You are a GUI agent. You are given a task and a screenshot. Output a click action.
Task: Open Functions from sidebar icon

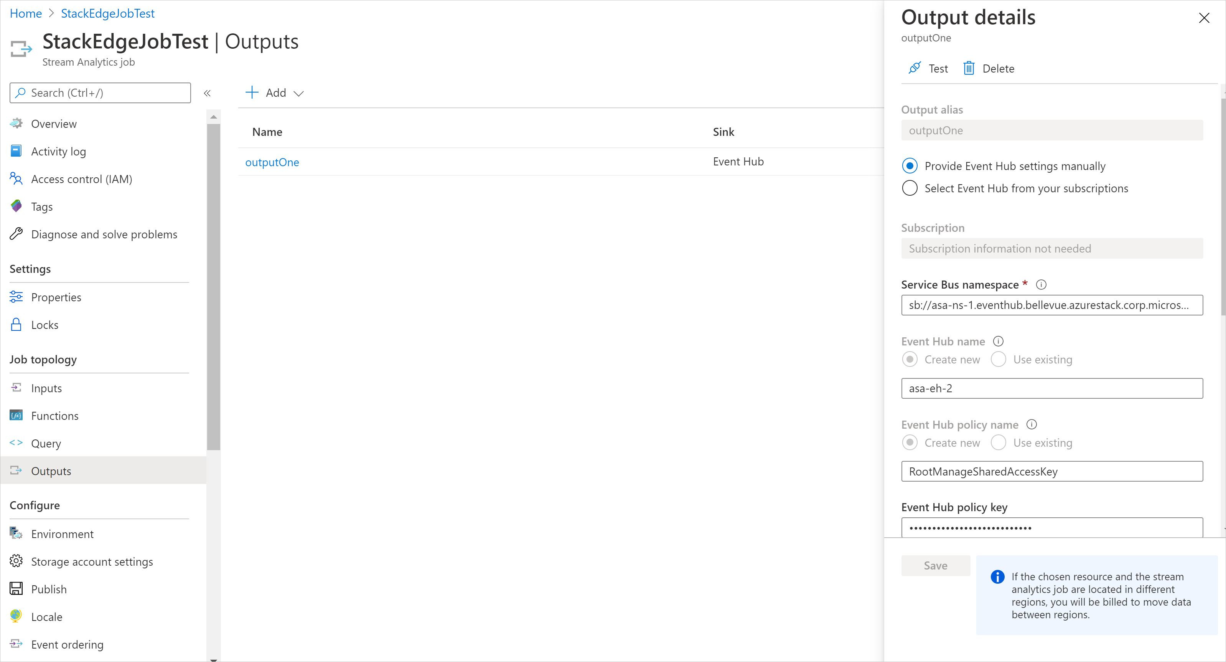coord(16,416)
